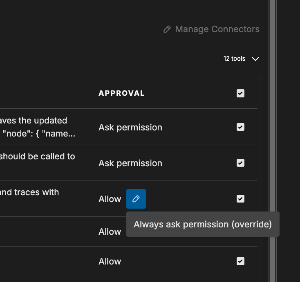Uncheck the checkbox in the "should be called to" row
This screenshot has width=300, height=282.
click(x=240, y=163)
